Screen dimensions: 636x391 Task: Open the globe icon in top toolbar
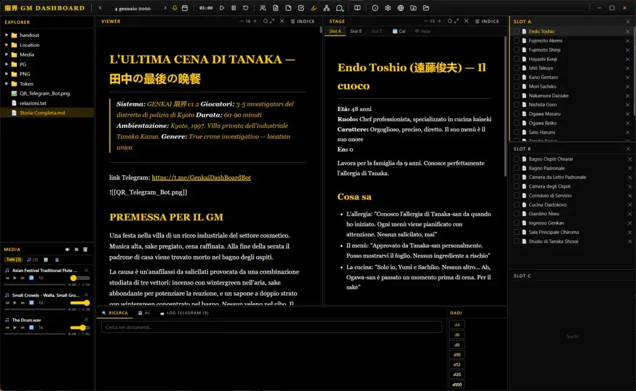point(401,8)
